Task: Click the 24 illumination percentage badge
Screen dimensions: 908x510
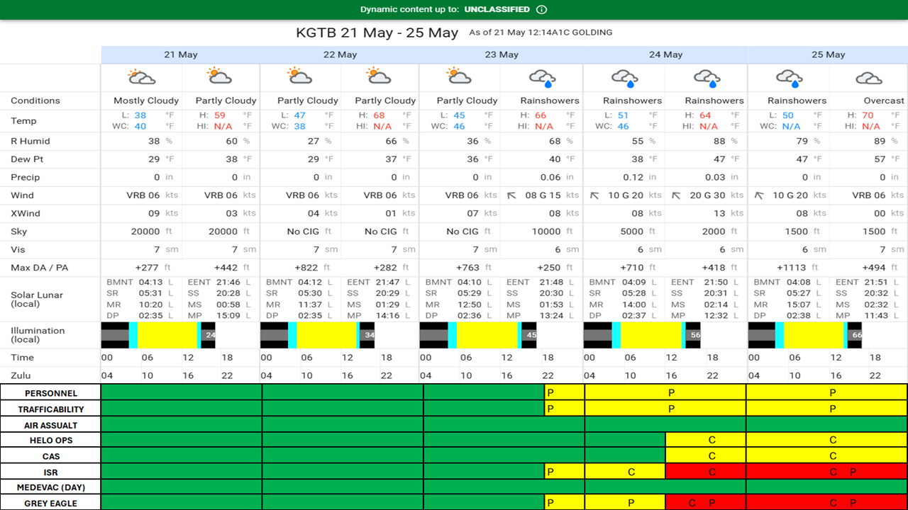Action: click(209, 335)
